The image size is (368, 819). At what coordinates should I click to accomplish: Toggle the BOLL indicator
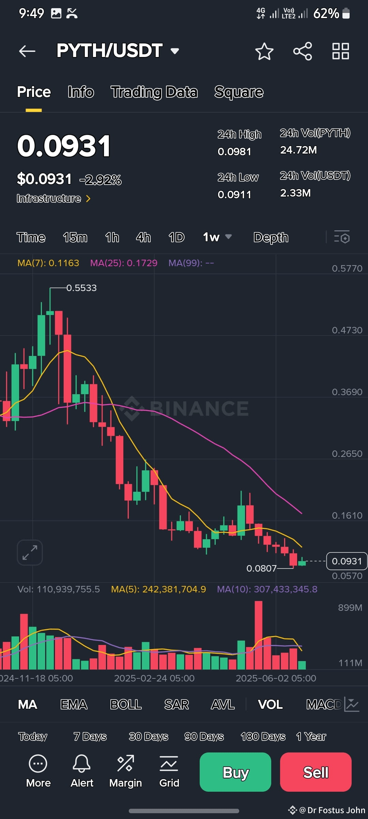coord(126,704)
